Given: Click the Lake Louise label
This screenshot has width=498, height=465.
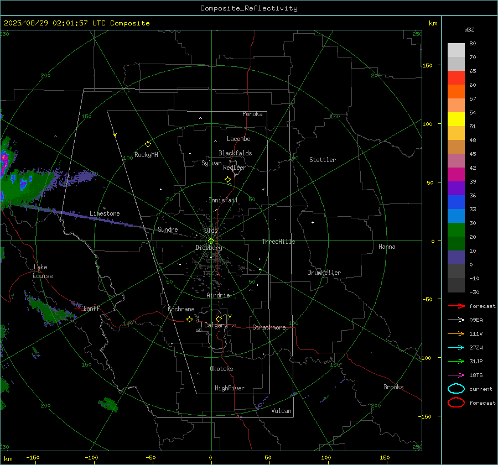Looking at the screenshot, I should coord(43,271).
